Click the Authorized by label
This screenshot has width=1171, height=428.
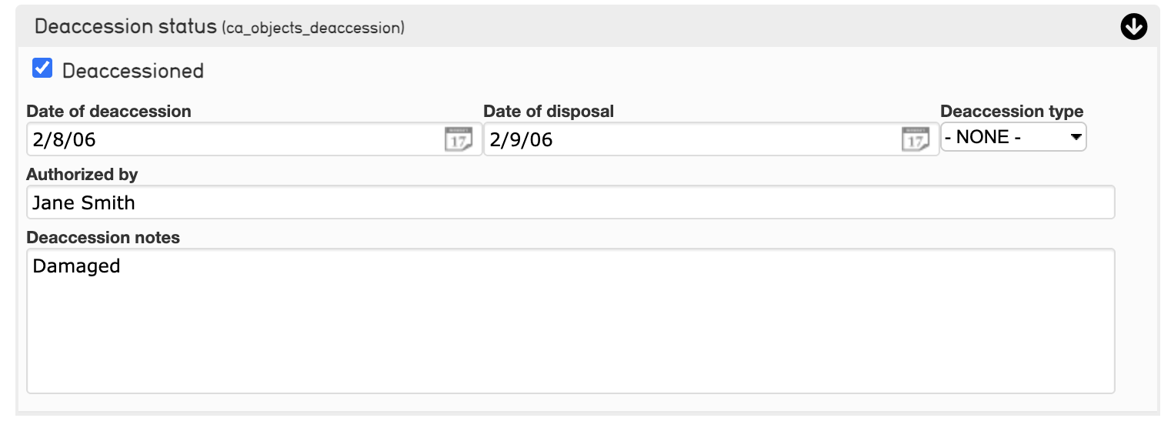coord(82,174)
